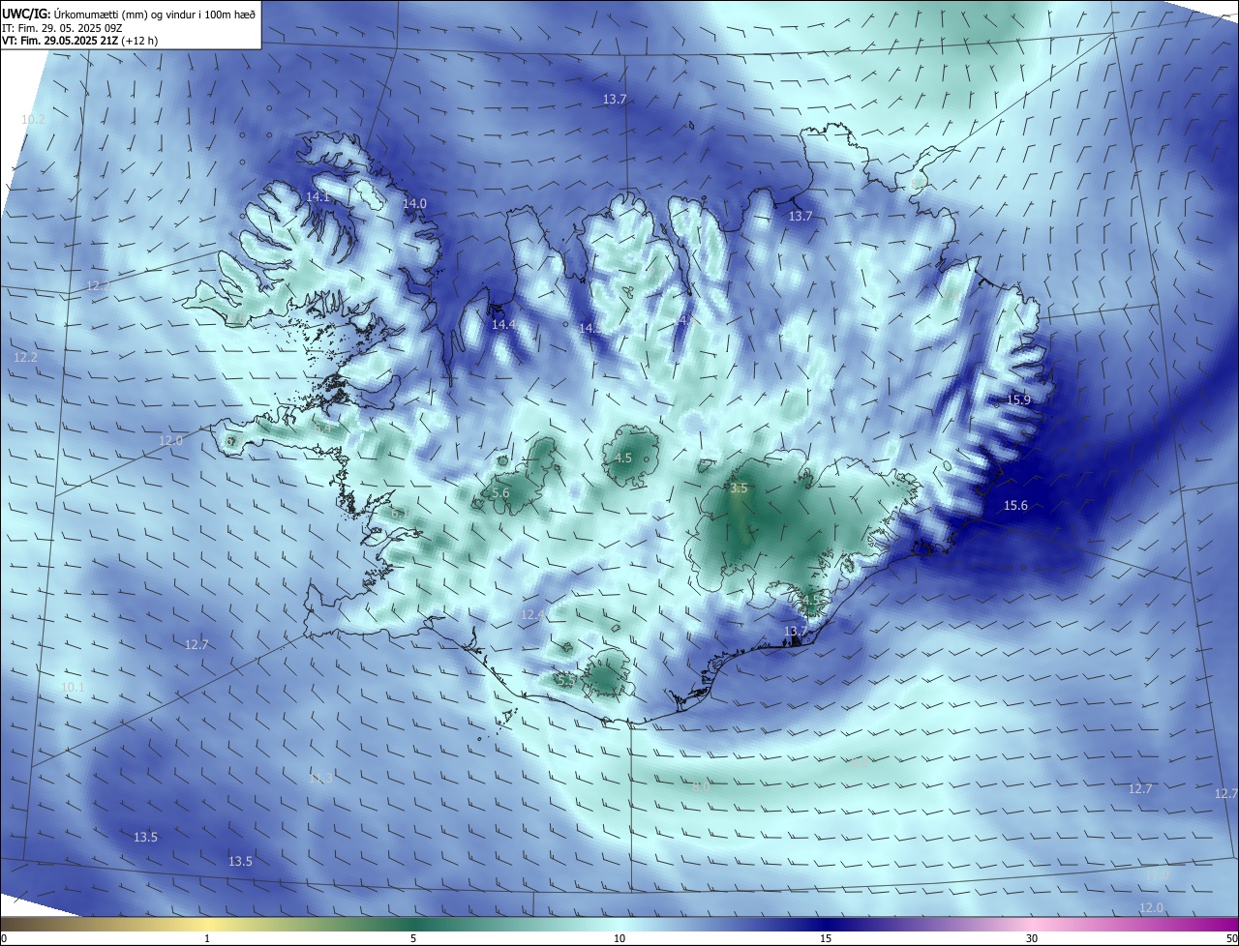
Task: Click the 3.5 value on Vatnajökull glacier
Action: click(739, 488)
